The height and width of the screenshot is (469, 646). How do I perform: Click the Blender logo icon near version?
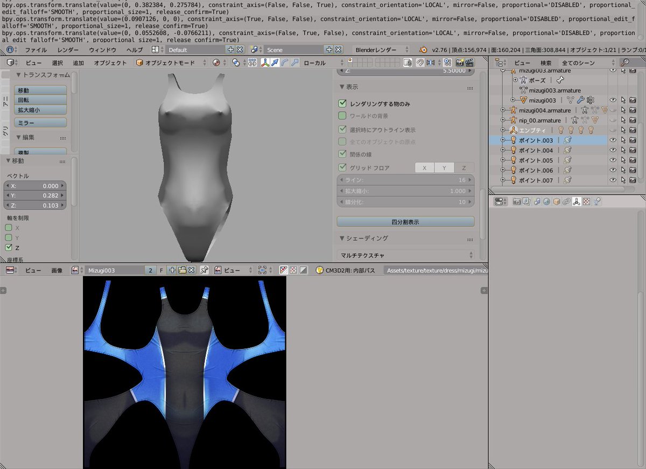424,49
